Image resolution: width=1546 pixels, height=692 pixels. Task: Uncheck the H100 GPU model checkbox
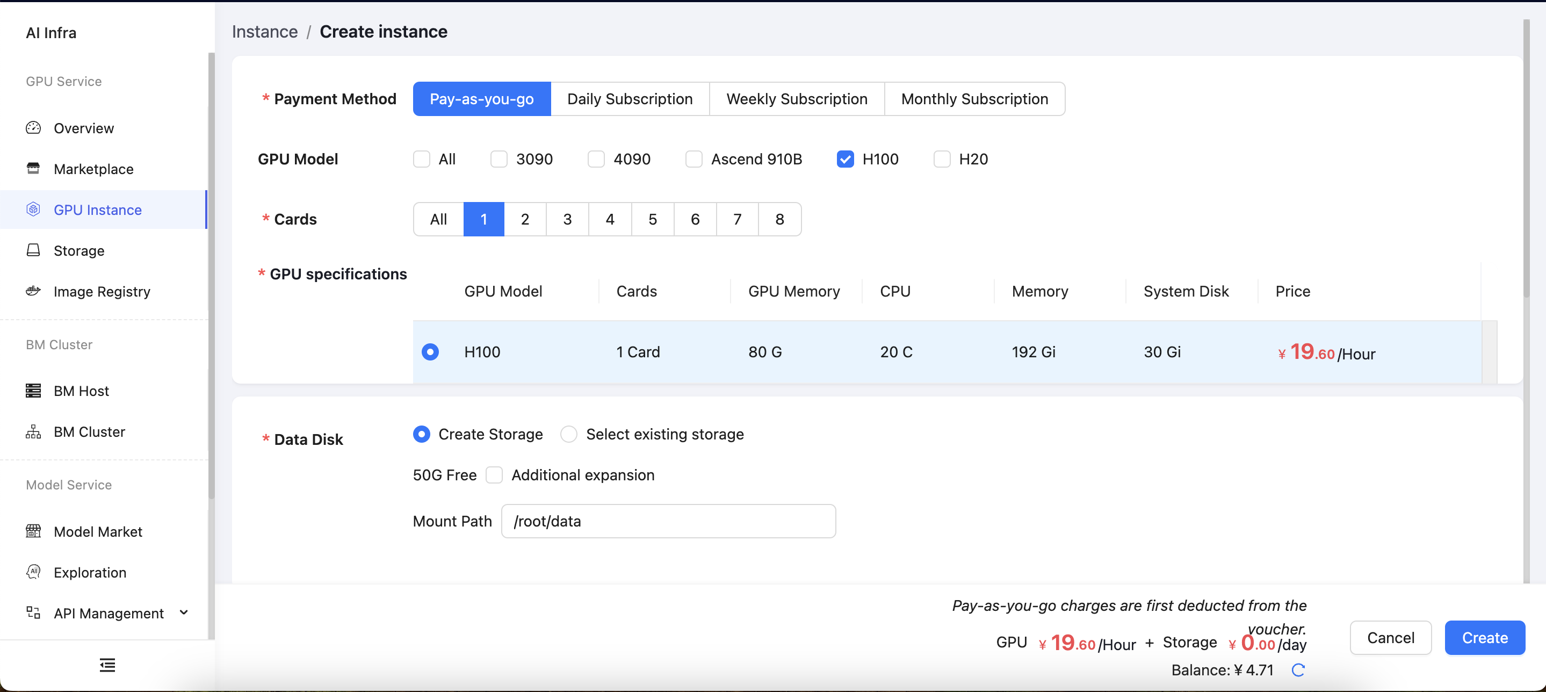coord(845,159)
